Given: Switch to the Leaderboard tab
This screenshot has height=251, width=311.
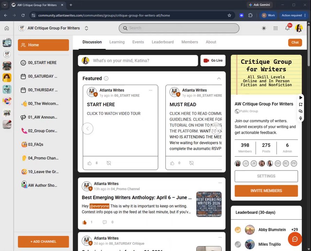Looking at the screenshot, I should [x=163, y=42].
